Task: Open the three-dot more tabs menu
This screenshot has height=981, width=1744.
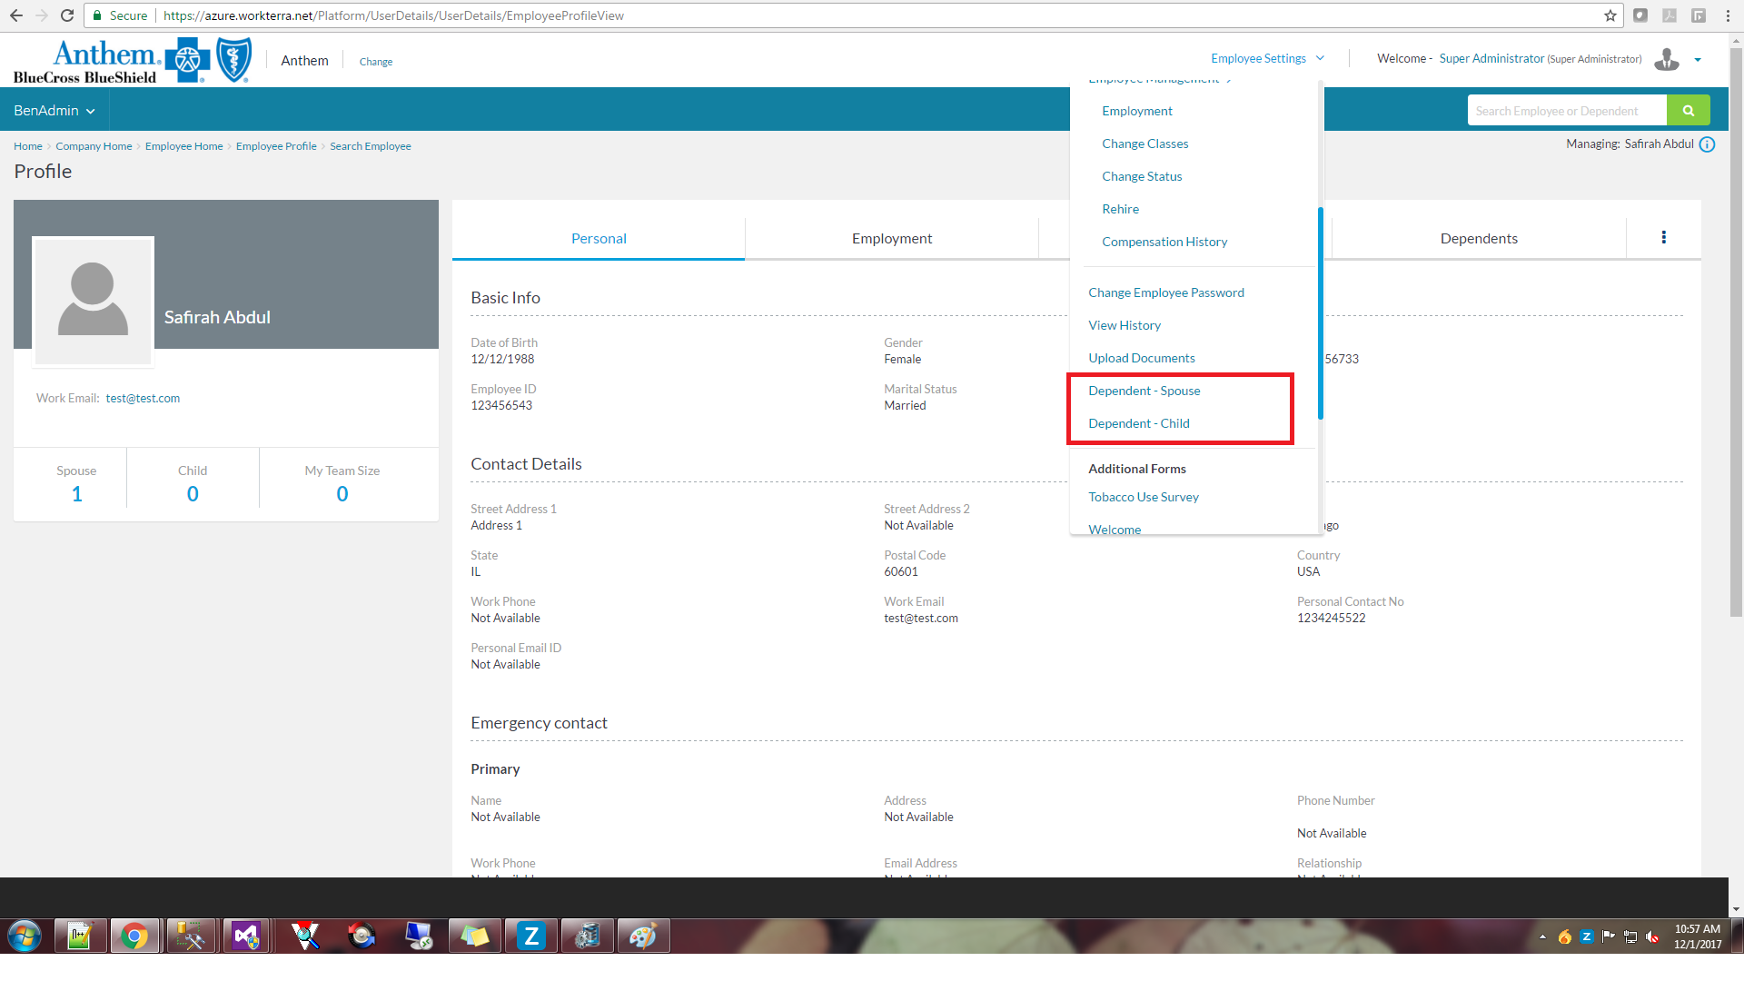Action: point(1663,237)
